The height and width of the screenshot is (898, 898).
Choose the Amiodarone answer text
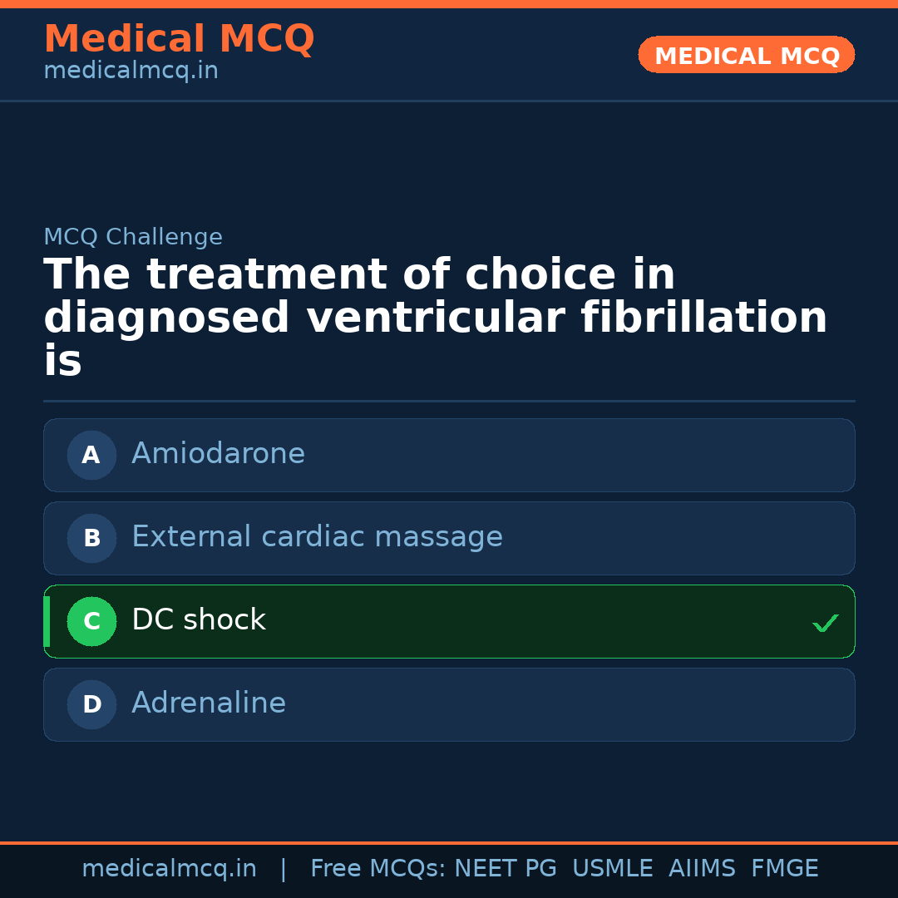click(x=218, y=454)
